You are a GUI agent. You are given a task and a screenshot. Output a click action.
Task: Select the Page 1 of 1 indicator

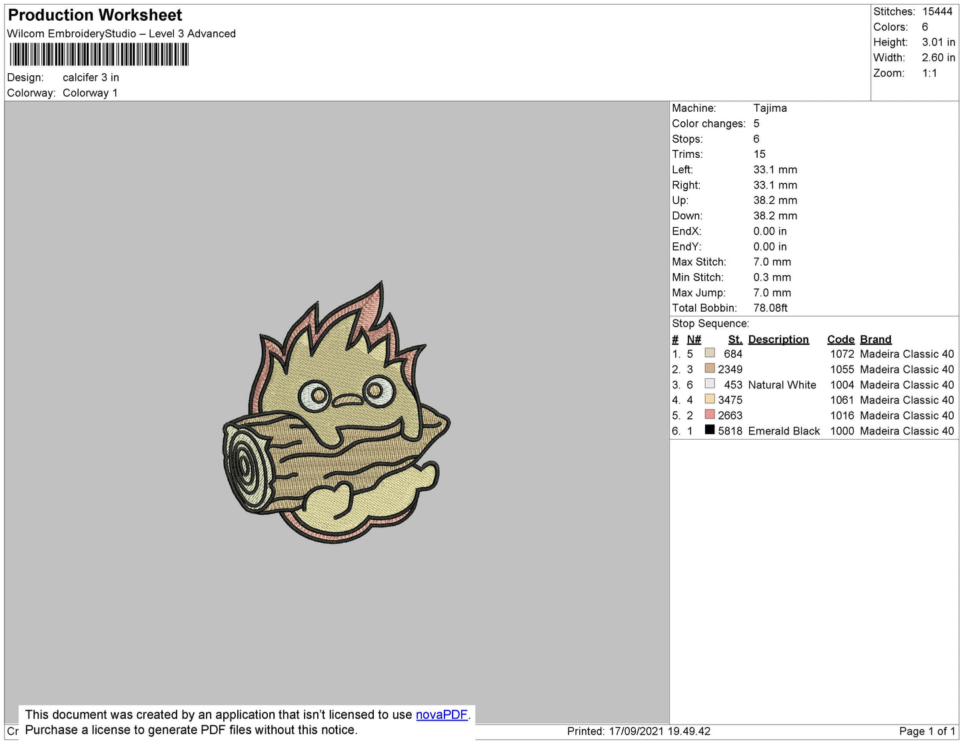coord(926,731)
